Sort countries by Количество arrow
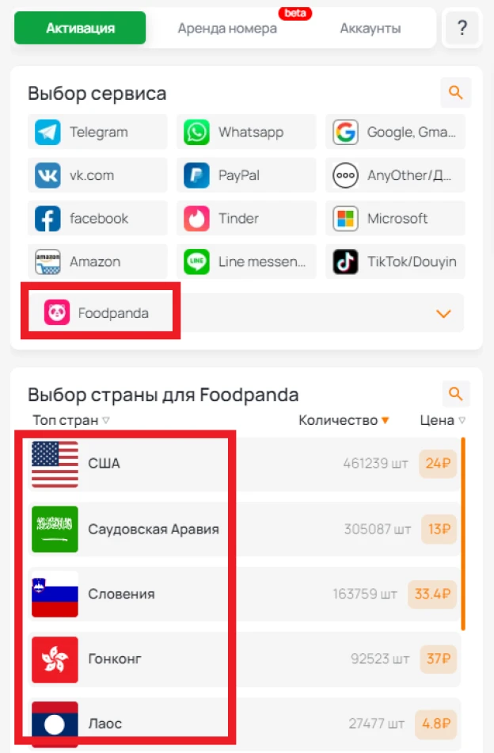This screenshot has width=494, height=753. [385, 420]
